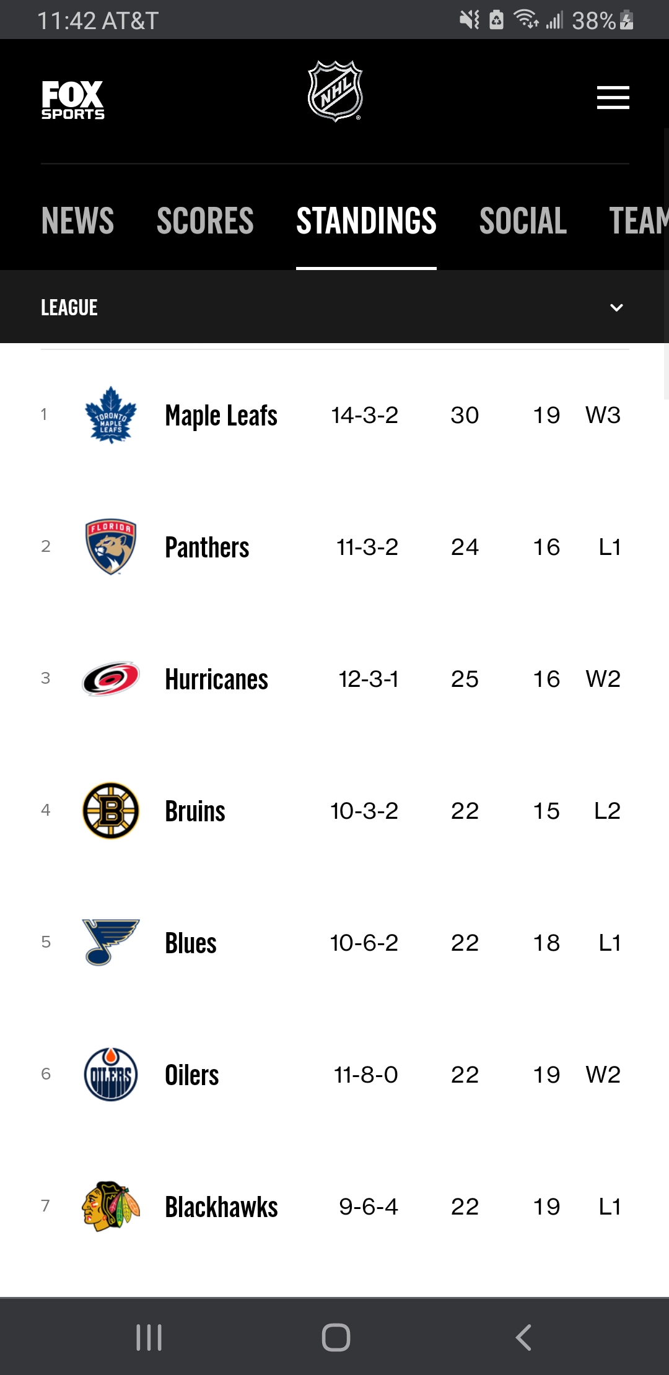Switch to the NEWS tab
The width and height of the screenshot is (669, 1375).
click(77, 220)
